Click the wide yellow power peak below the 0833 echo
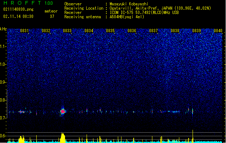This screenshot has height=143, width=226. pyautogui.click(x=63, y=138)
